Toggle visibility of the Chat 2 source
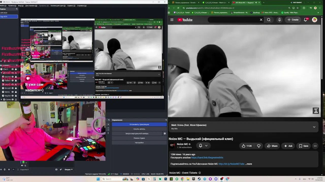This screenshot has width=325, height=182. (x=12, y=69)
